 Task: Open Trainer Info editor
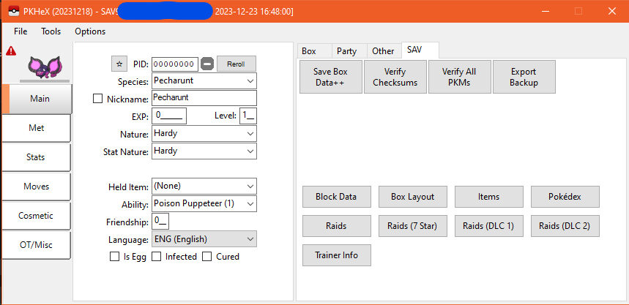(337, 255)
